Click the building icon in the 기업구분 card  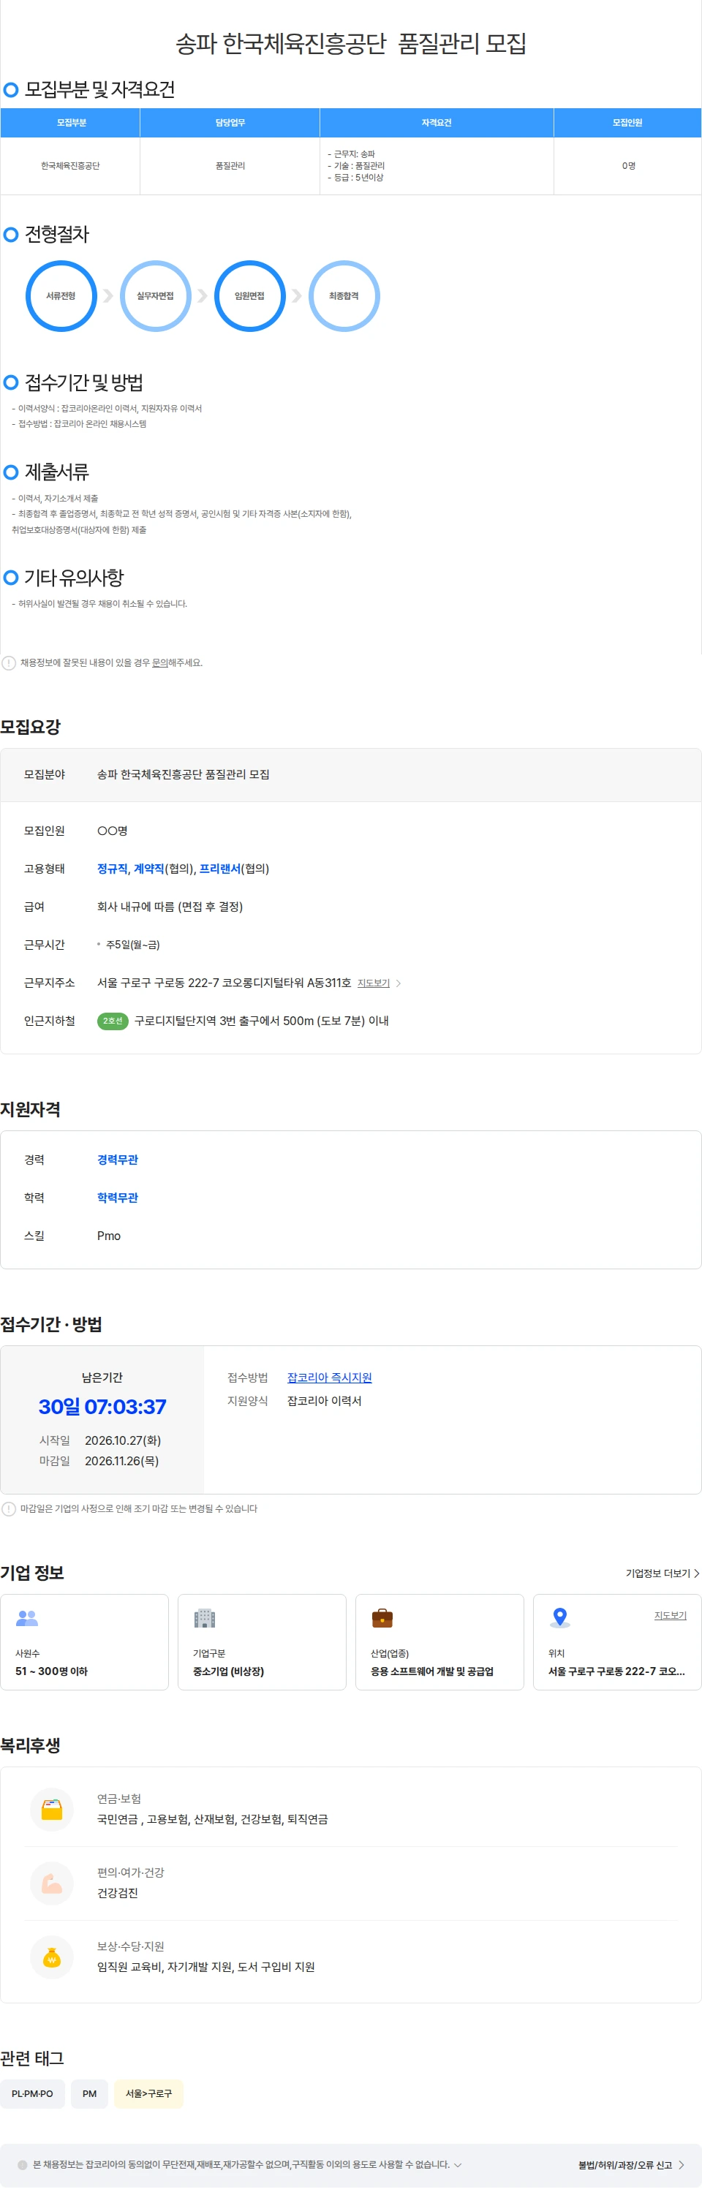coord(204,1618)
